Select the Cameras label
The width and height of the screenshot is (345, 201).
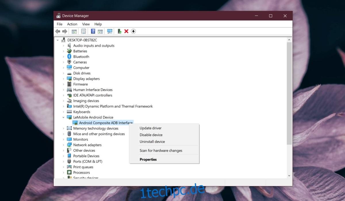(80, 62)
